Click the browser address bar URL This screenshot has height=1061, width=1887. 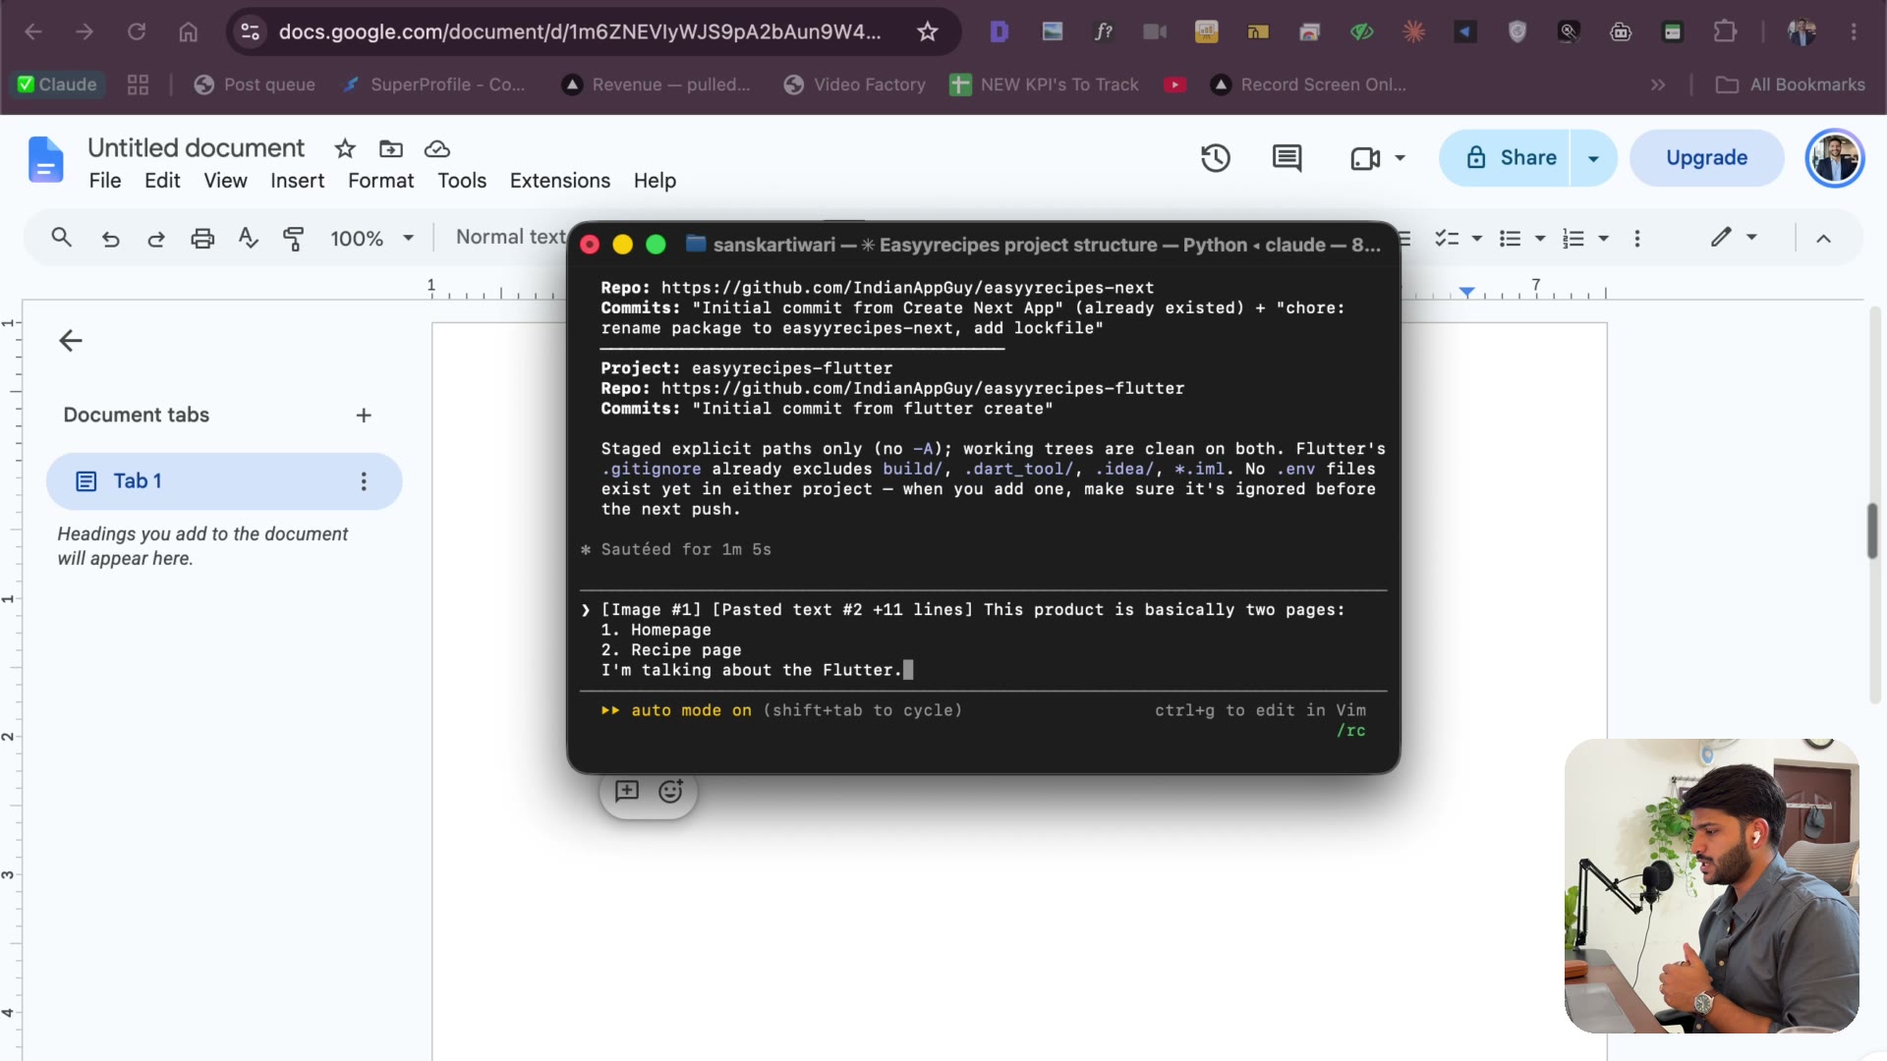click(x=580, y=32)
